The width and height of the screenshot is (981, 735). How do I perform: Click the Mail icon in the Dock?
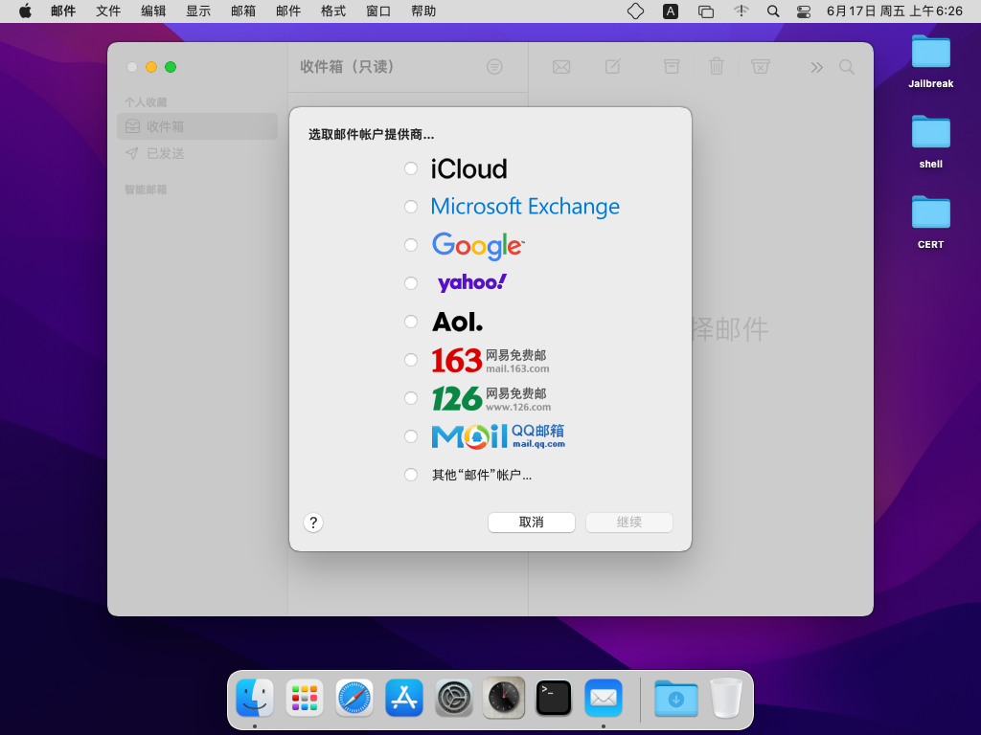pos(604,698)
